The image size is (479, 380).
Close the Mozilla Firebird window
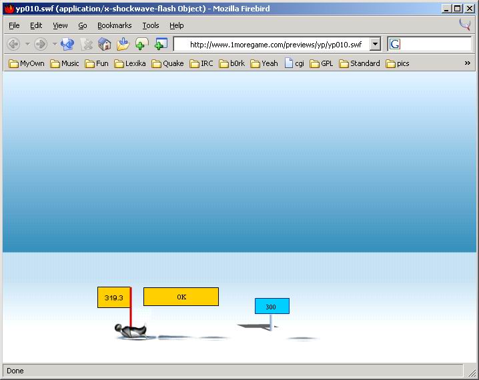pos(469,9)
